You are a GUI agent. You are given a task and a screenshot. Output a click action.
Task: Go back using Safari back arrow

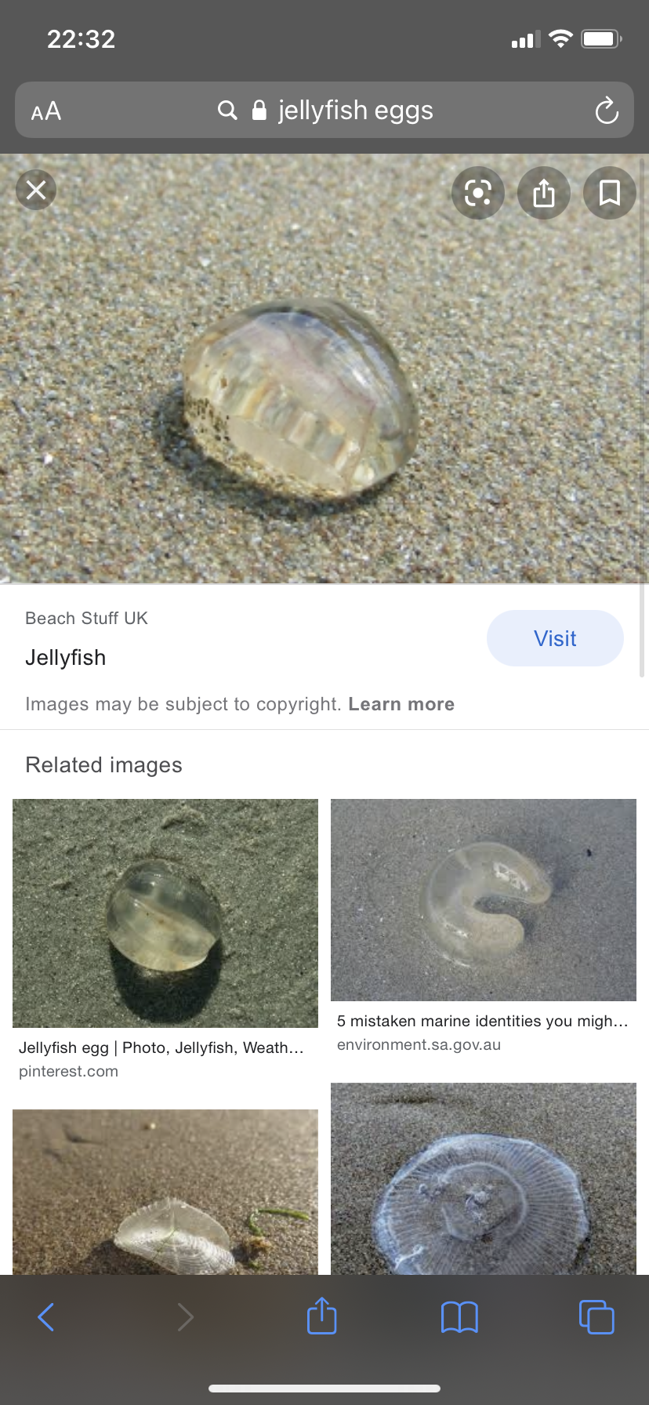[x=46, y=1317]
